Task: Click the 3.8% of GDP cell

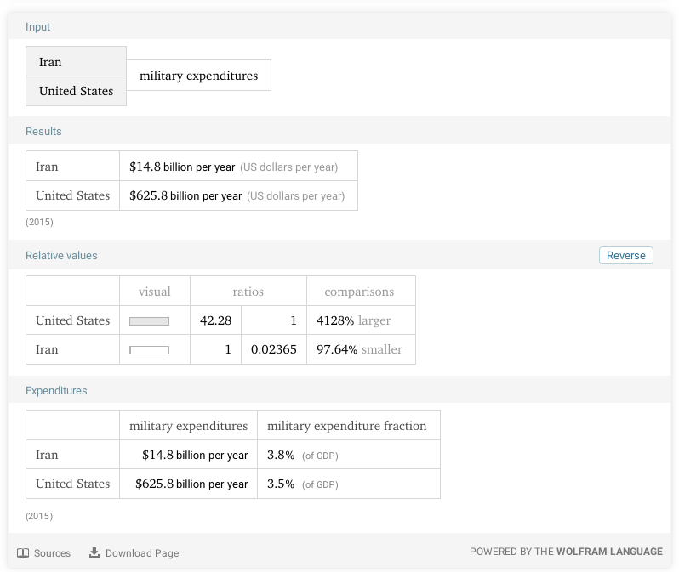Action: [x=349, y=455]
